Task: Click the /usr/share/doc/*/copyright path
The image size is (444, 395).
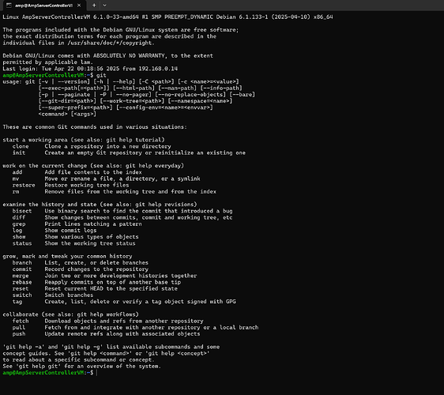Action: [x=110, y=43]
